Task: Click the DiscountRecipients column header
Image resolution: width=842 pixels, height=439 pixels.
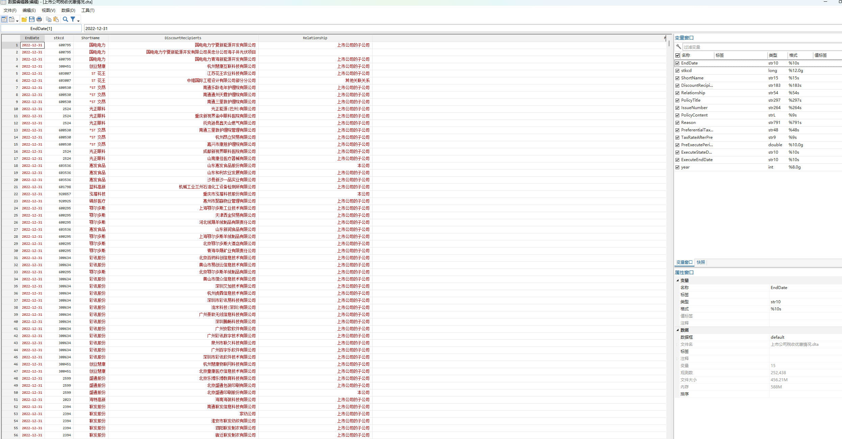Action: pyautogui.click(x=183, y=38)
